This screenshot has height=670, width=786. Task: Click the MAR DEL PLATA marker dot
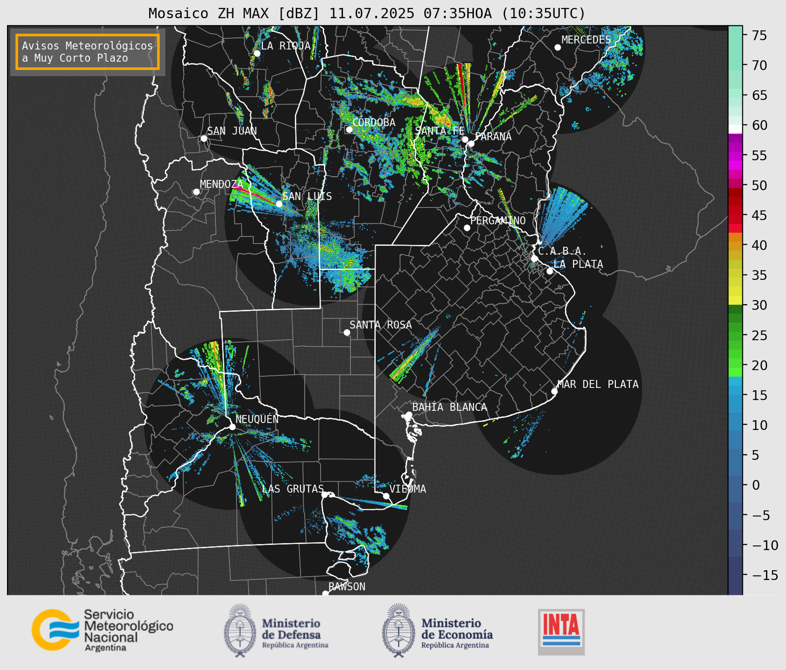click(x=554, y=391)
